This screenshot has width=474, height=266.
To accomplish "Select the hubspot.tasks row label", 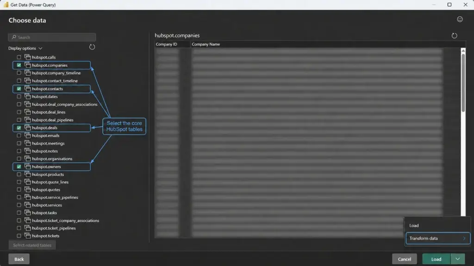I will (x=44, y=212).
